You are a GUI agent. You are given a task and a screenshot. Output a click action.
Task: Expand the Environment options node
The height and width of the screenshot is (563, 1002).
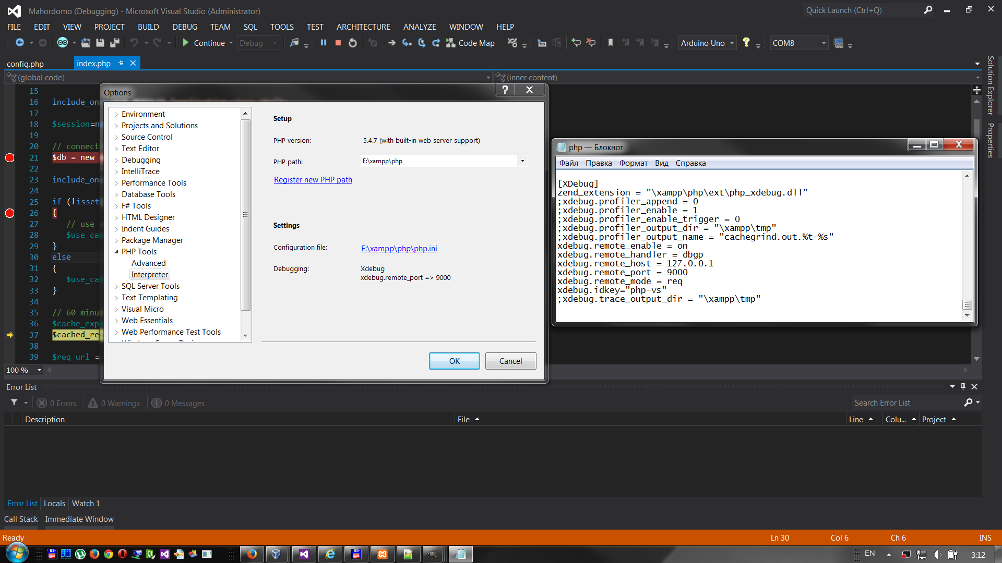point(116,114)
